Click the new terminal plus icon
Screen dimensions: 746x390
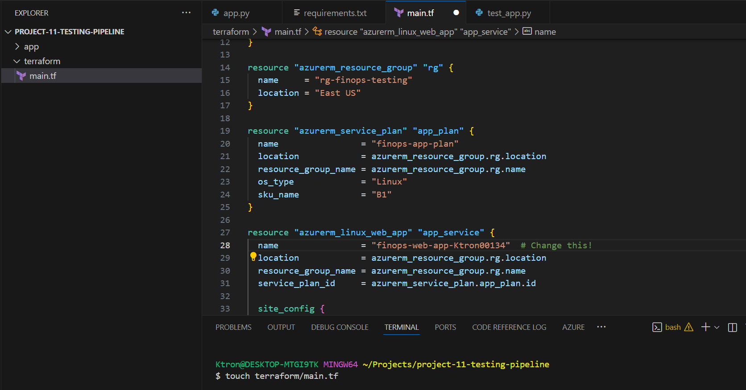pos(705,327)
